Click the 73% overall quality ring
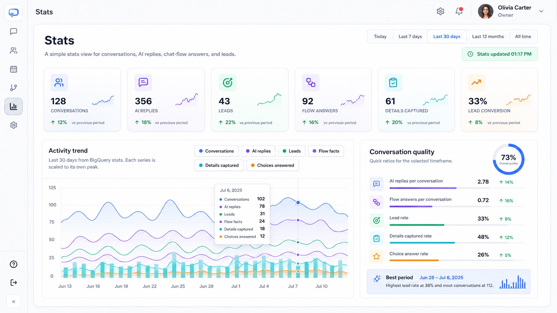 [x=508, y=159]
